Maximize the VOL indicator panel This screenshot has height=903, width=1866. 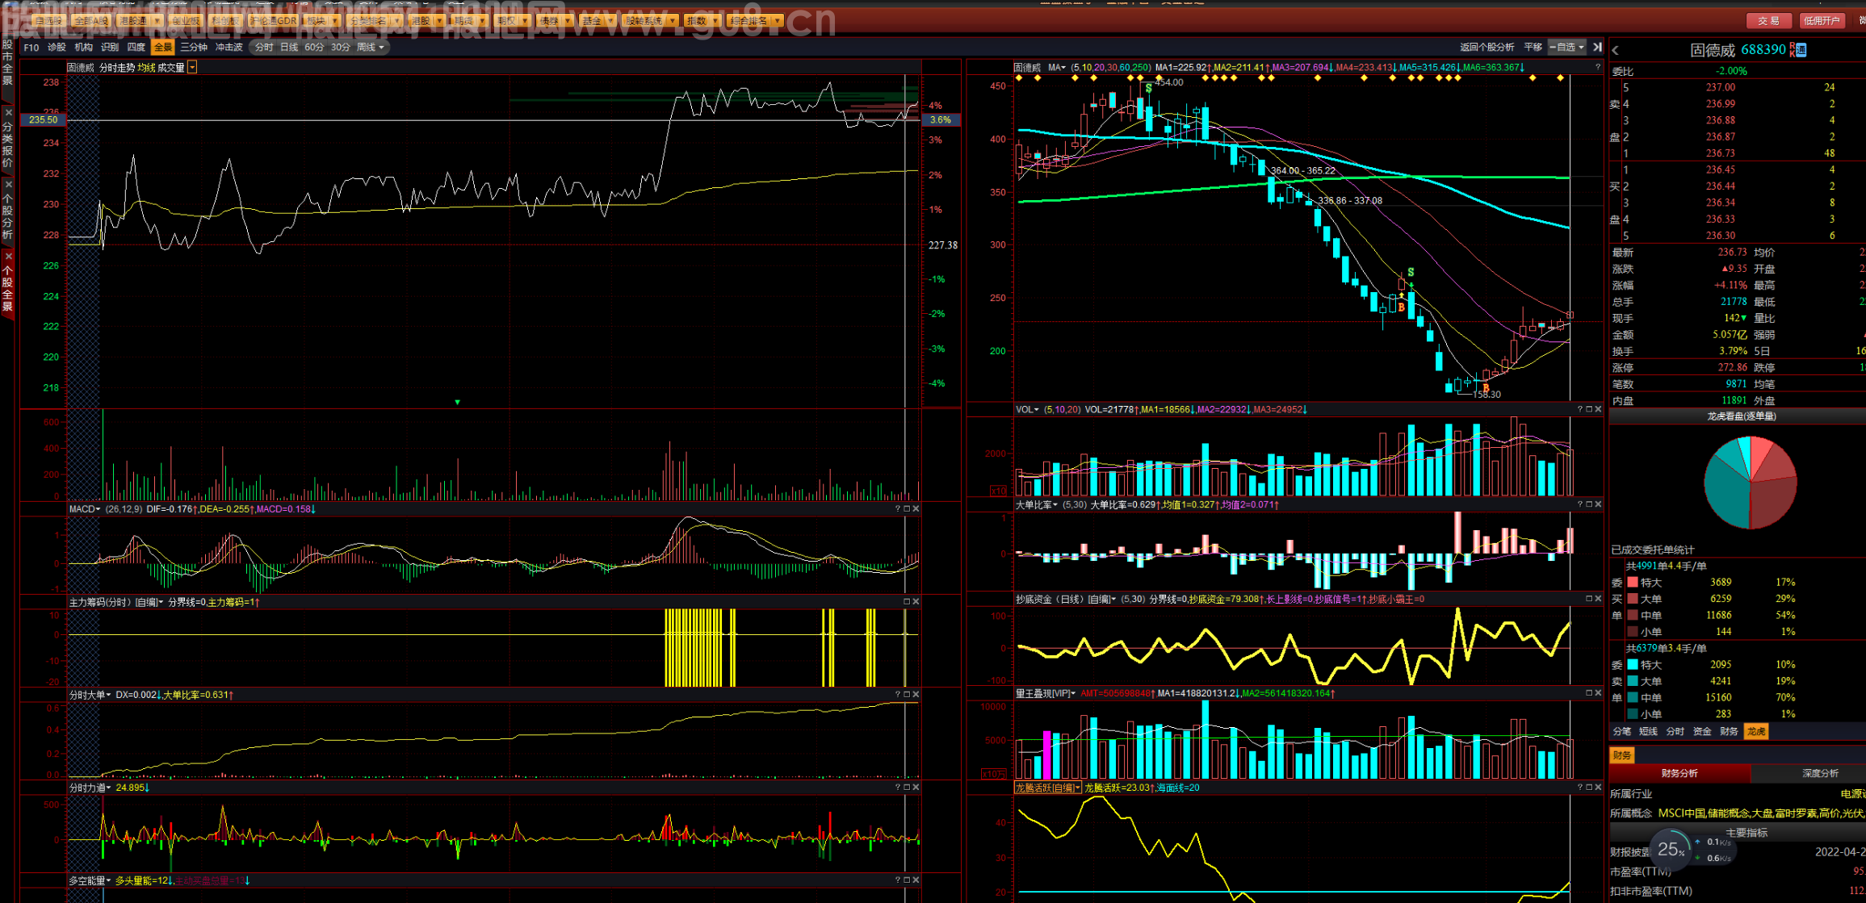[x=1589, y=410]
